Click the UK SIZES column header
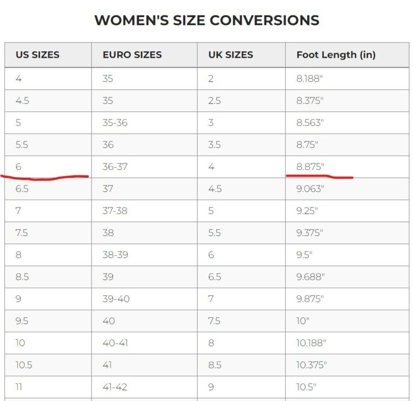413x401 pixels. tap(231, 55)
